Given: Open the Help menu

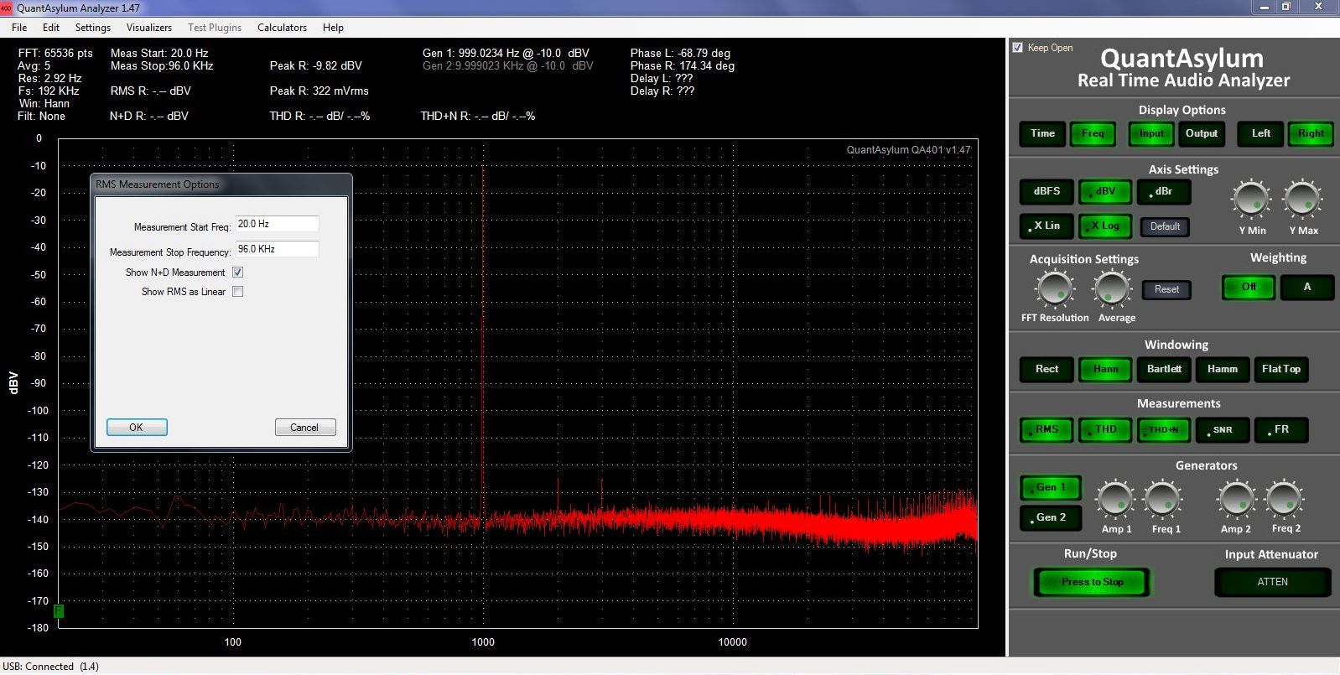Looking at the screenshot, I should pyautogui.click(x=333, y=28).
